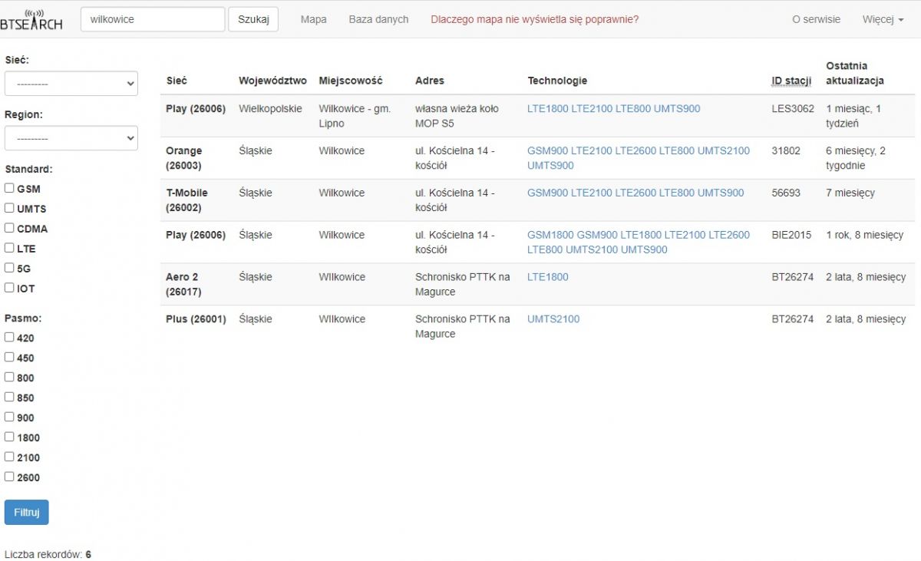Click the Wielkopolskie region cell
921x561 pixels.
pyautogui.click(x=270, y=109)
